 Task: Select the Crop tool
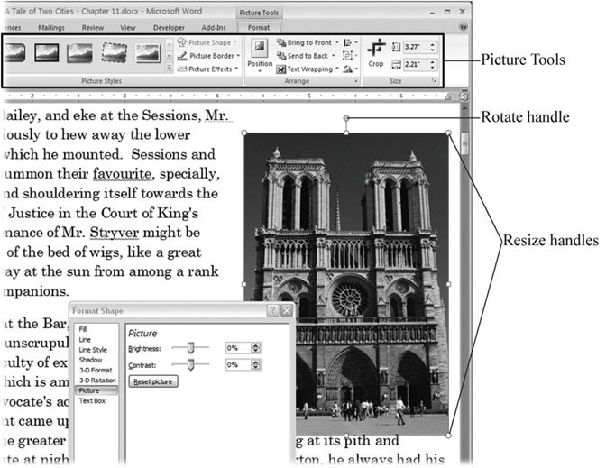coord(375,52)
